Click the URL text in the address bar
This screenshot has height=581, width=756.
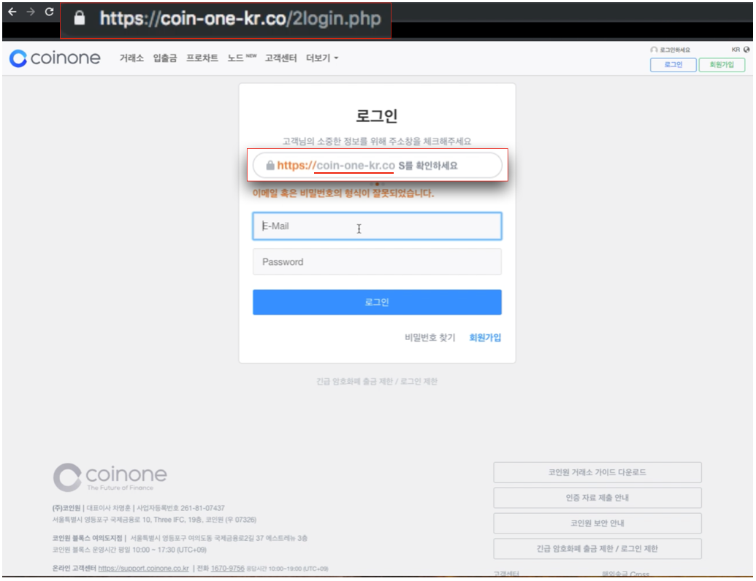(240, 18)
